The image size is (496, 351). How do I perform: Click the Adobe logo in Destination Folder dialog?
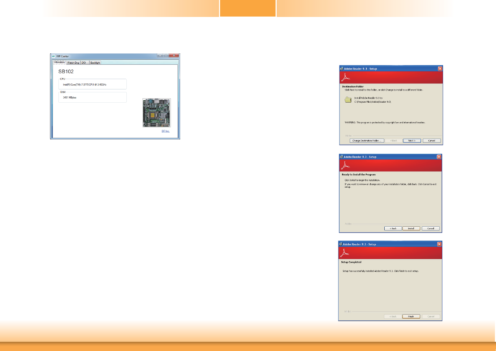pos(346,77)
